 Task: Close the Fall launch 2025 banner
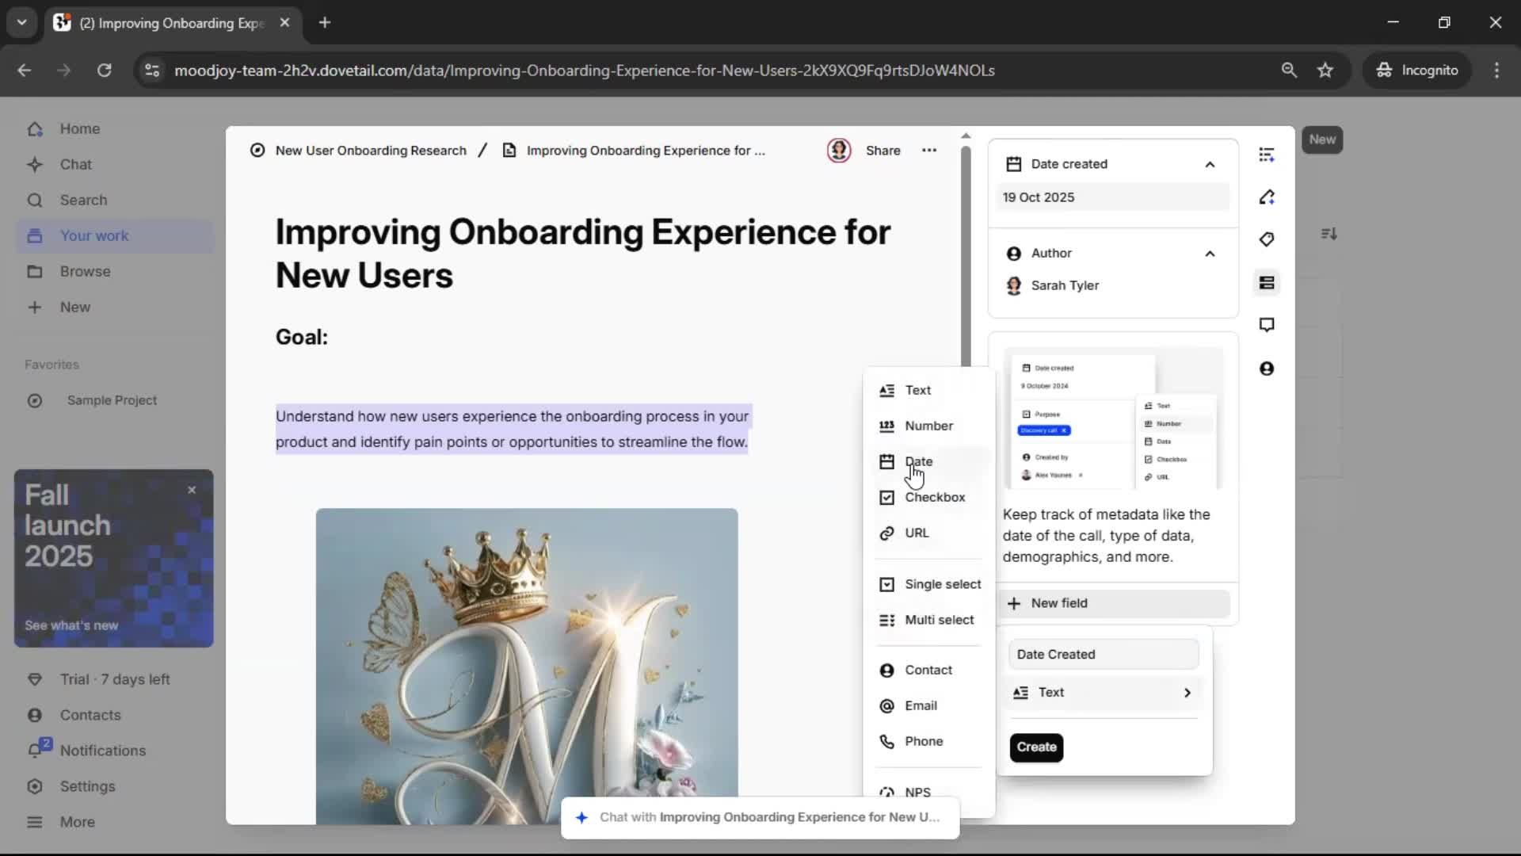click(x=192, y=491)
